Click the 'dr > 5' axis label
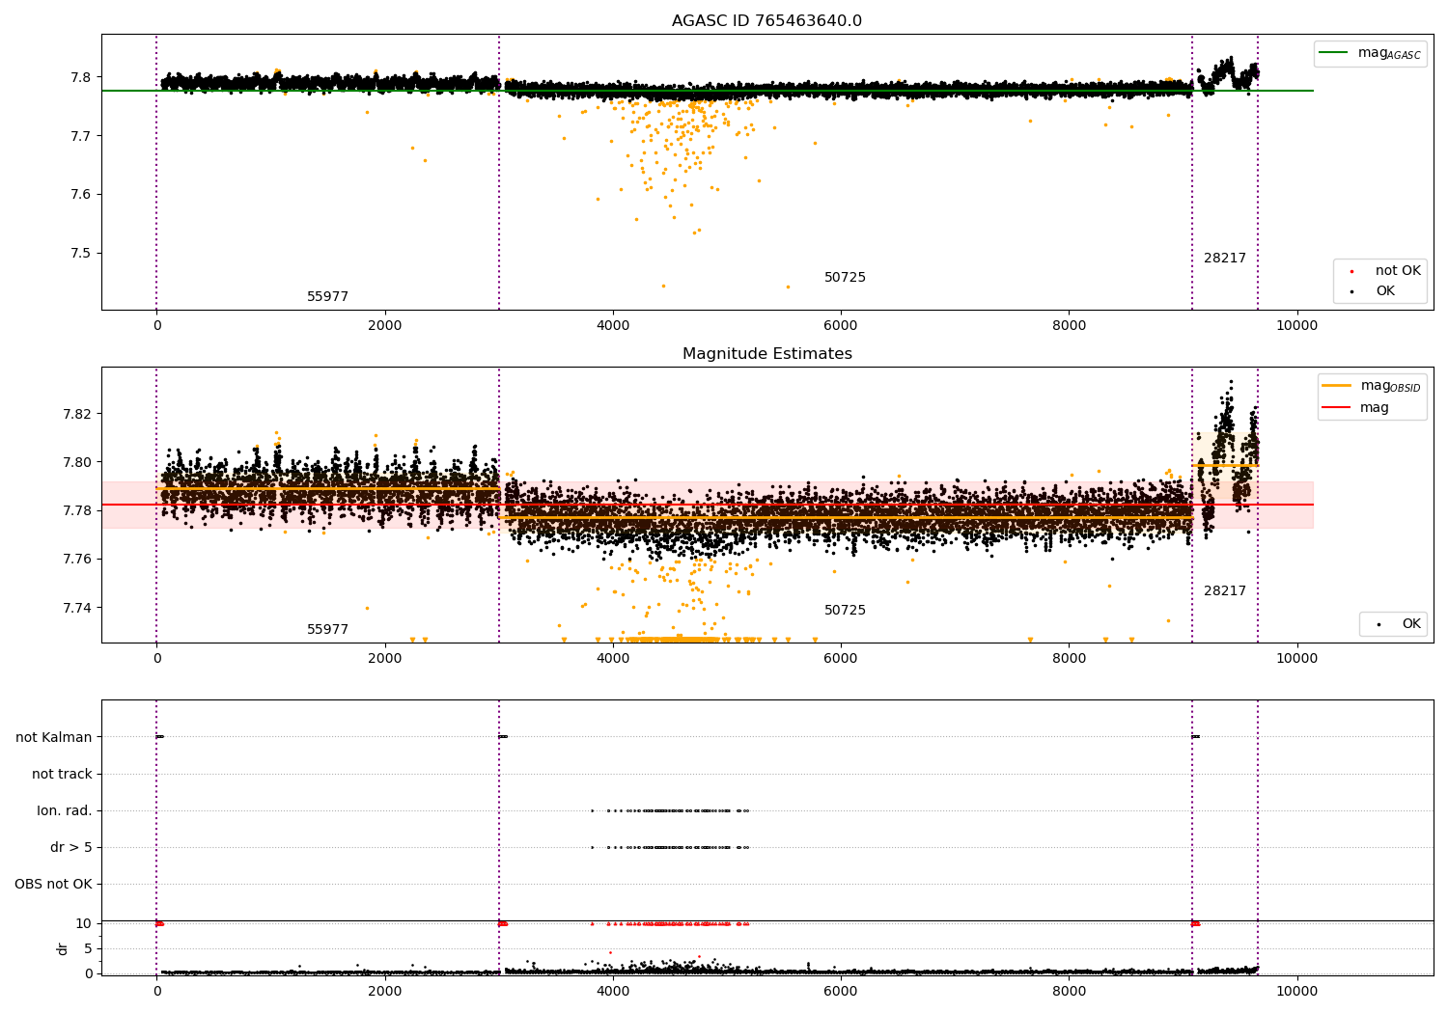Viewport: 1448px width, 1013px height. pyautogui.click(x=71, y=847)
